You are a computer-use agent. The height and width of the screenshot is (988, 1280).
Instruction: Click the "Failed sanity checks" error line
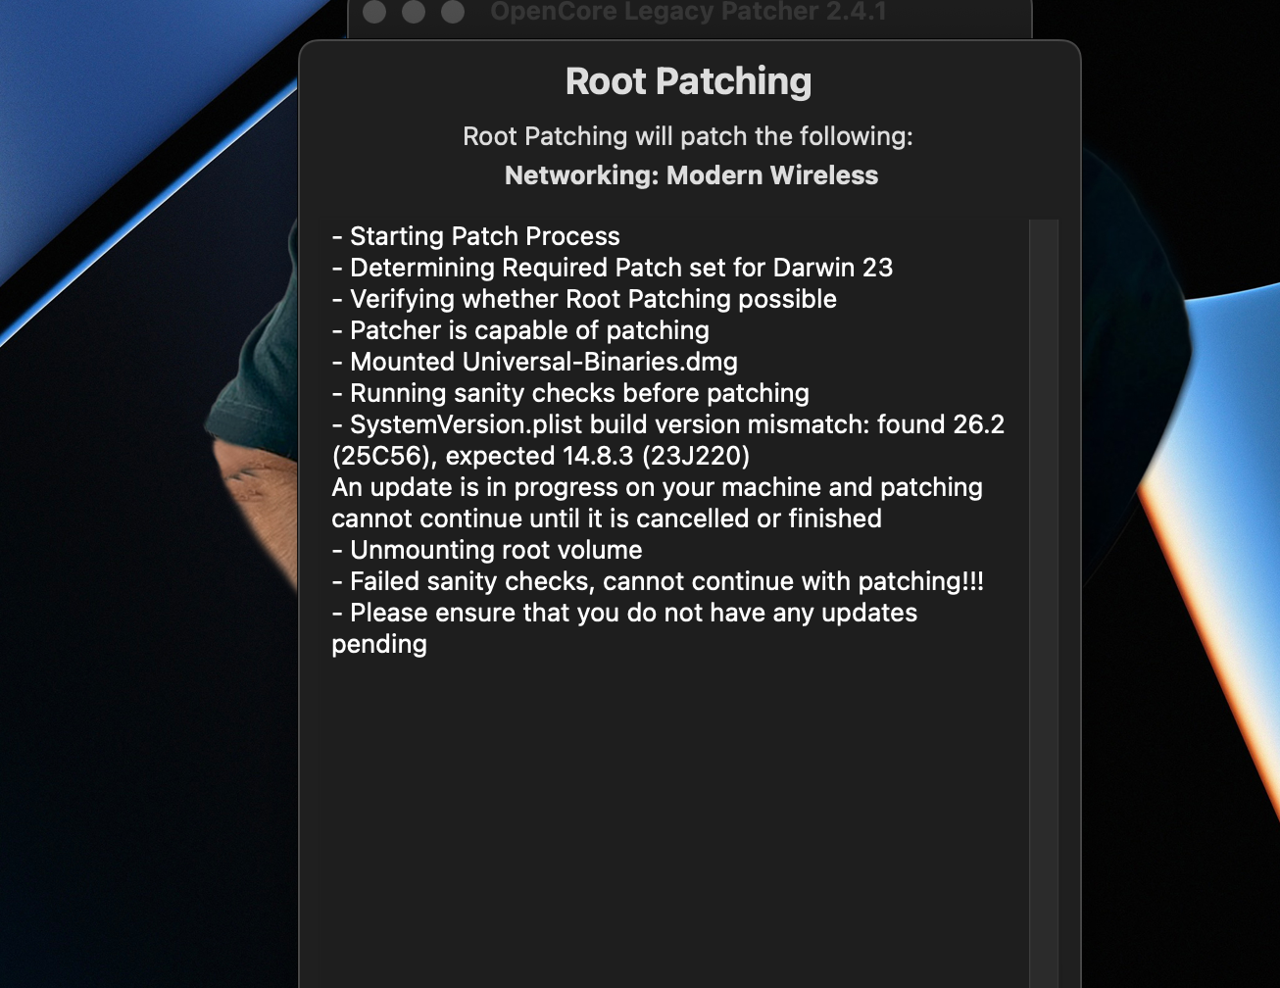658,581
